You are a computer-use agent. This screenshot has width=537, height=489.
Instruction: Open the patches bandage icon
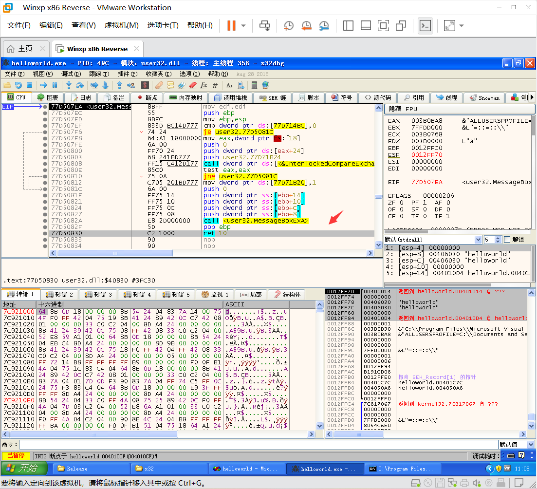(159, 85)
